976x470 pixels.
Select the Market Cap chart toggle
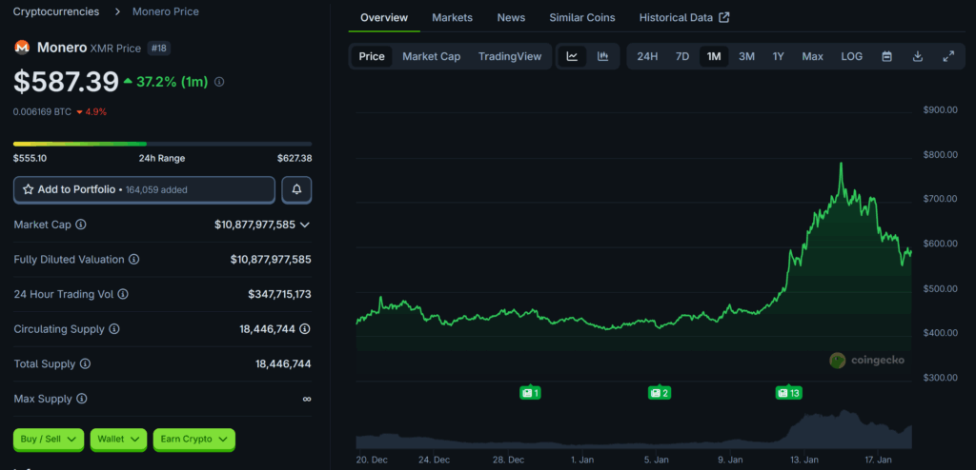click(x=432, y=56)
